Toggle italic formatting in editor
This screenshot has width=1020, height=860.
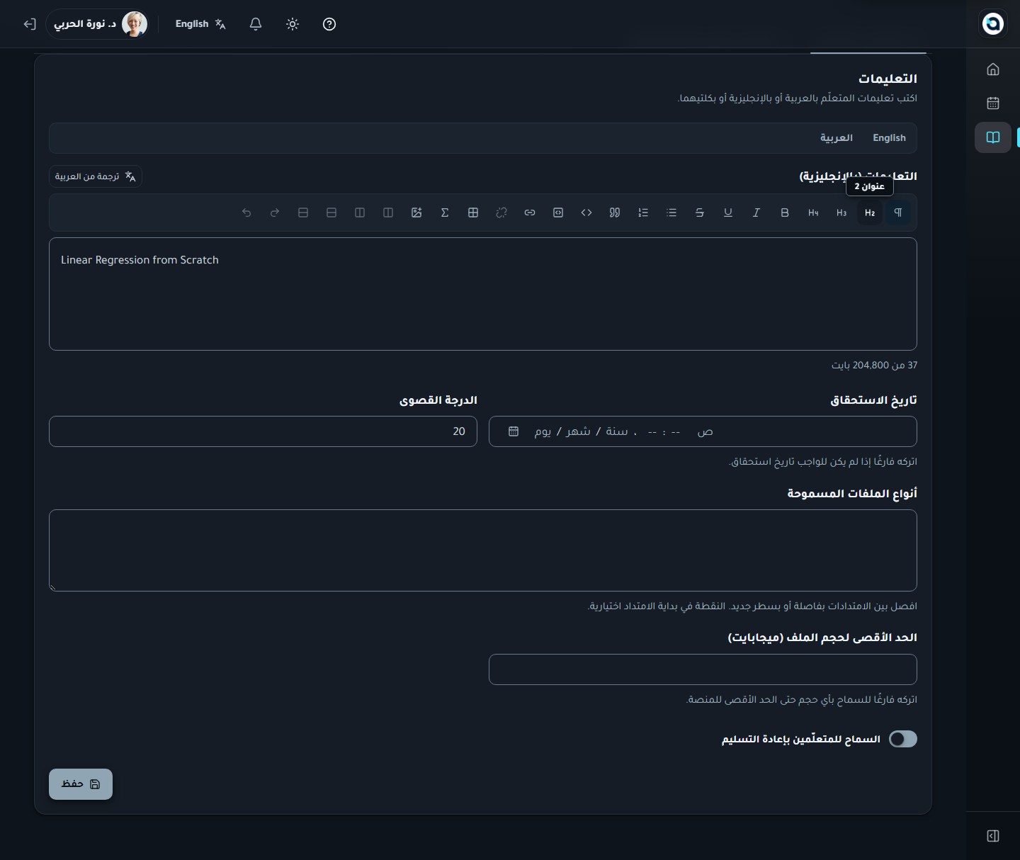[x=756, y=213]
